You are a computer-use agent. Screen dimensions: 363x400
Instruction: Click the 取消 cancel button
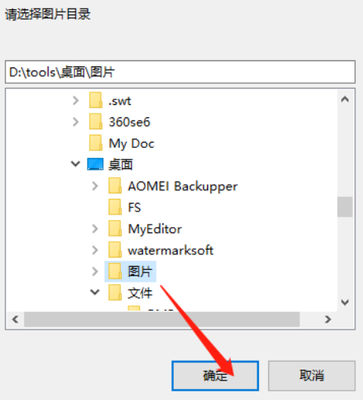click(x=311, y=376)
